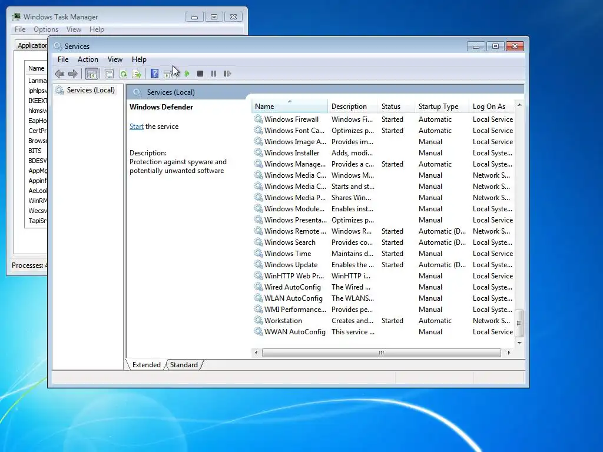Viewport: 603px width, 452px height.
Task: Open View menu in Task Manager window
Action: 74,29
